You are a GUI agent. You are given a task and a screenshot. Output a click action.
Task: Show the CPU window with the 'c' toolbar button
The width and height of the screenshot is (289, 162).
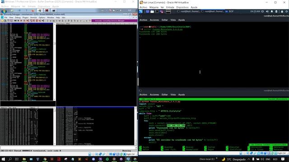click(x=65, y=21)
